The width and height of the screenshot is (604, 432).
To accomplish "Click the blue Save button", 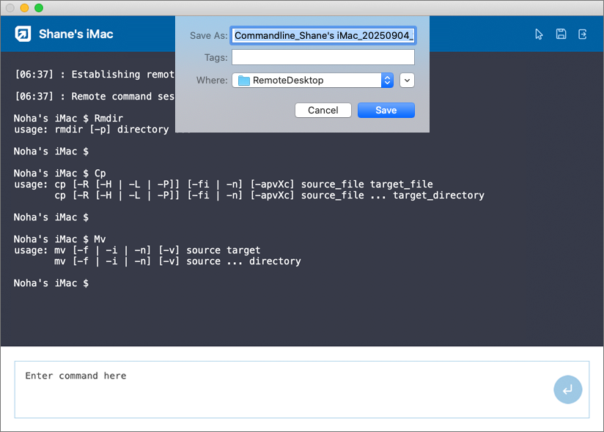I will (x=386, y=111).
